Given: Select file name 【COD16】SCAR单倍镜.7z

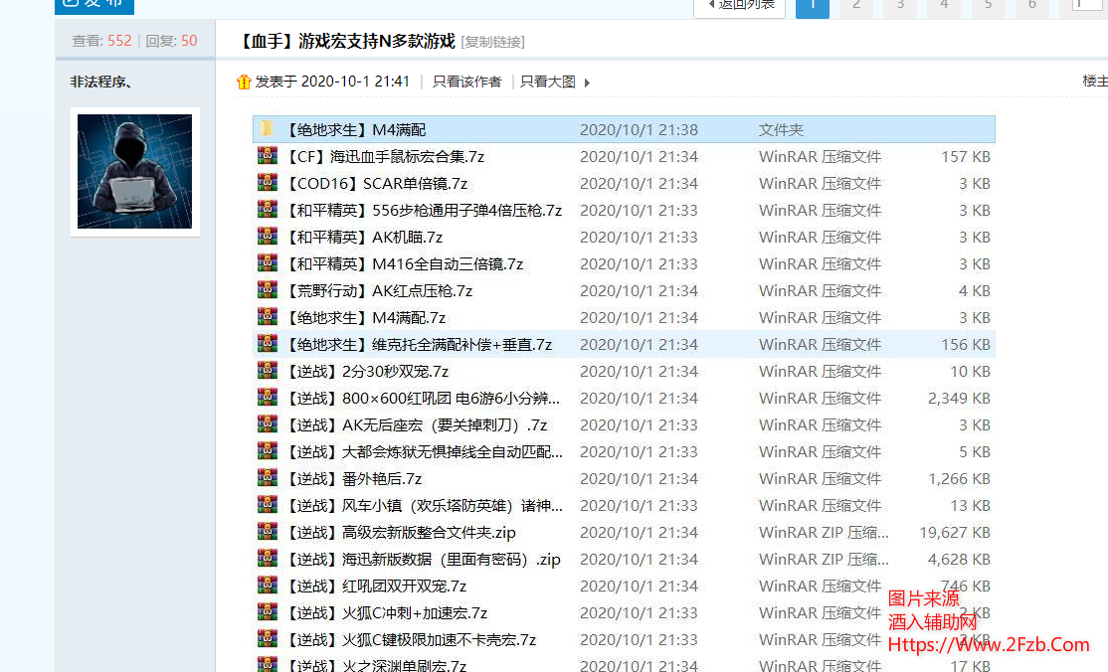Looking at the screenshot, I should (x=377, y=183).
